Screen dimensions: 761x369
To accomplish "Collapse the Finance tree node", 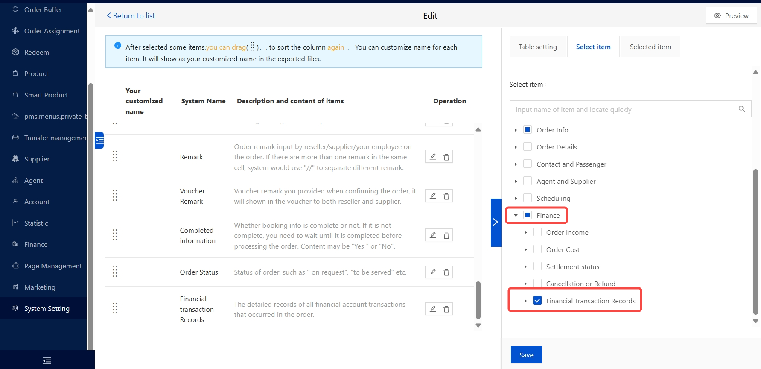I will pos(516,216).
